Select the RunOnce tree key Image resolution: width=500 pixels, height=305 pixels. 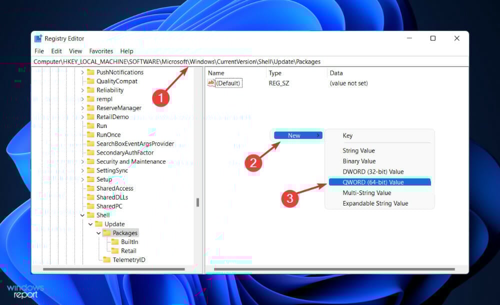(x=108, y=135)
